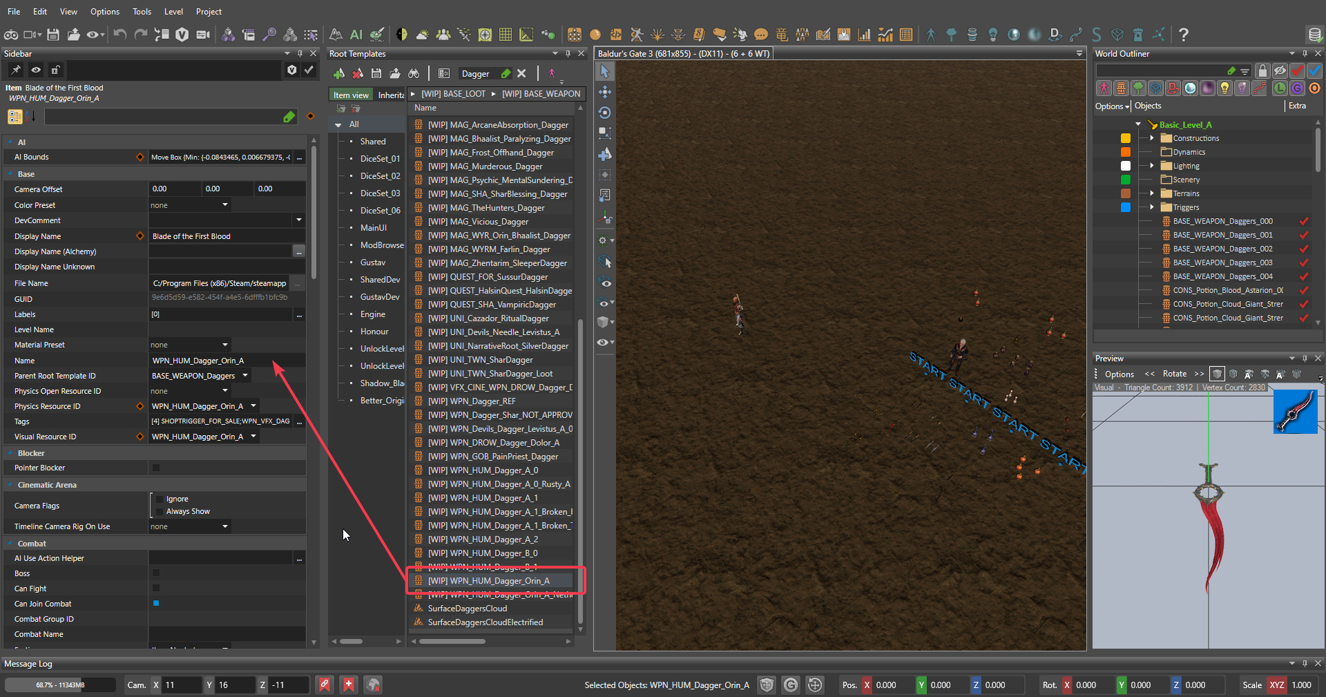Expand the Constructions folder in outliner
This screenshot has height=697, width=1326.
click(1152, 138)
